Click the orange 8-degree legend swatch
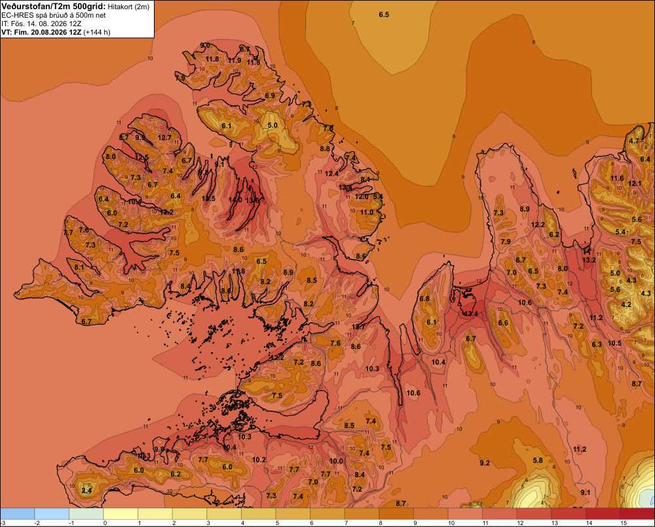The image size is (655, 527). [396, 514]
